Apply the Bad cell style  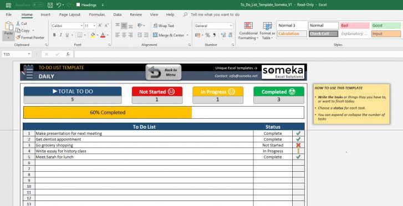pos(355,25)
